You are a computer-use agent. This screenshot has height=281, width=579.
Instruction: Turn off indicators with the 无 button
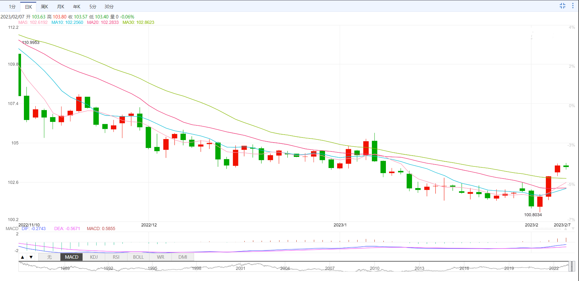[x=49, y=257]
